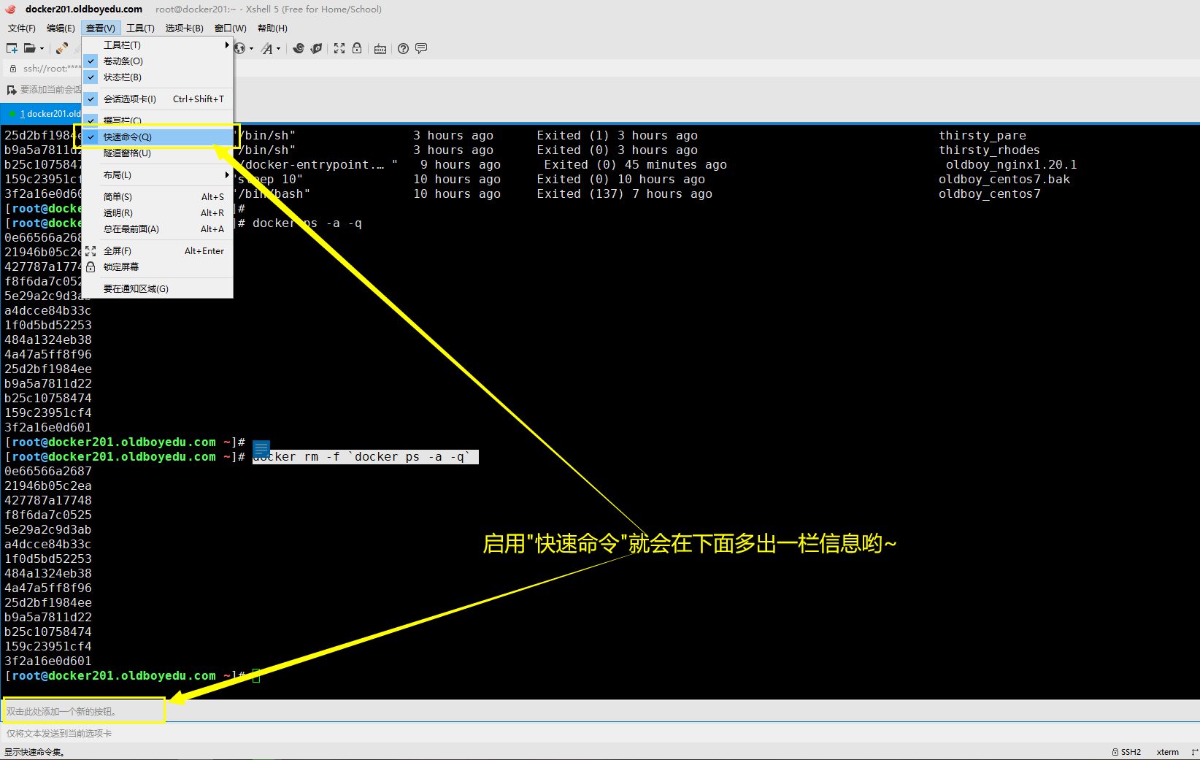Click the virtual keyboard toolbar icon

click(x=380, y=49)
